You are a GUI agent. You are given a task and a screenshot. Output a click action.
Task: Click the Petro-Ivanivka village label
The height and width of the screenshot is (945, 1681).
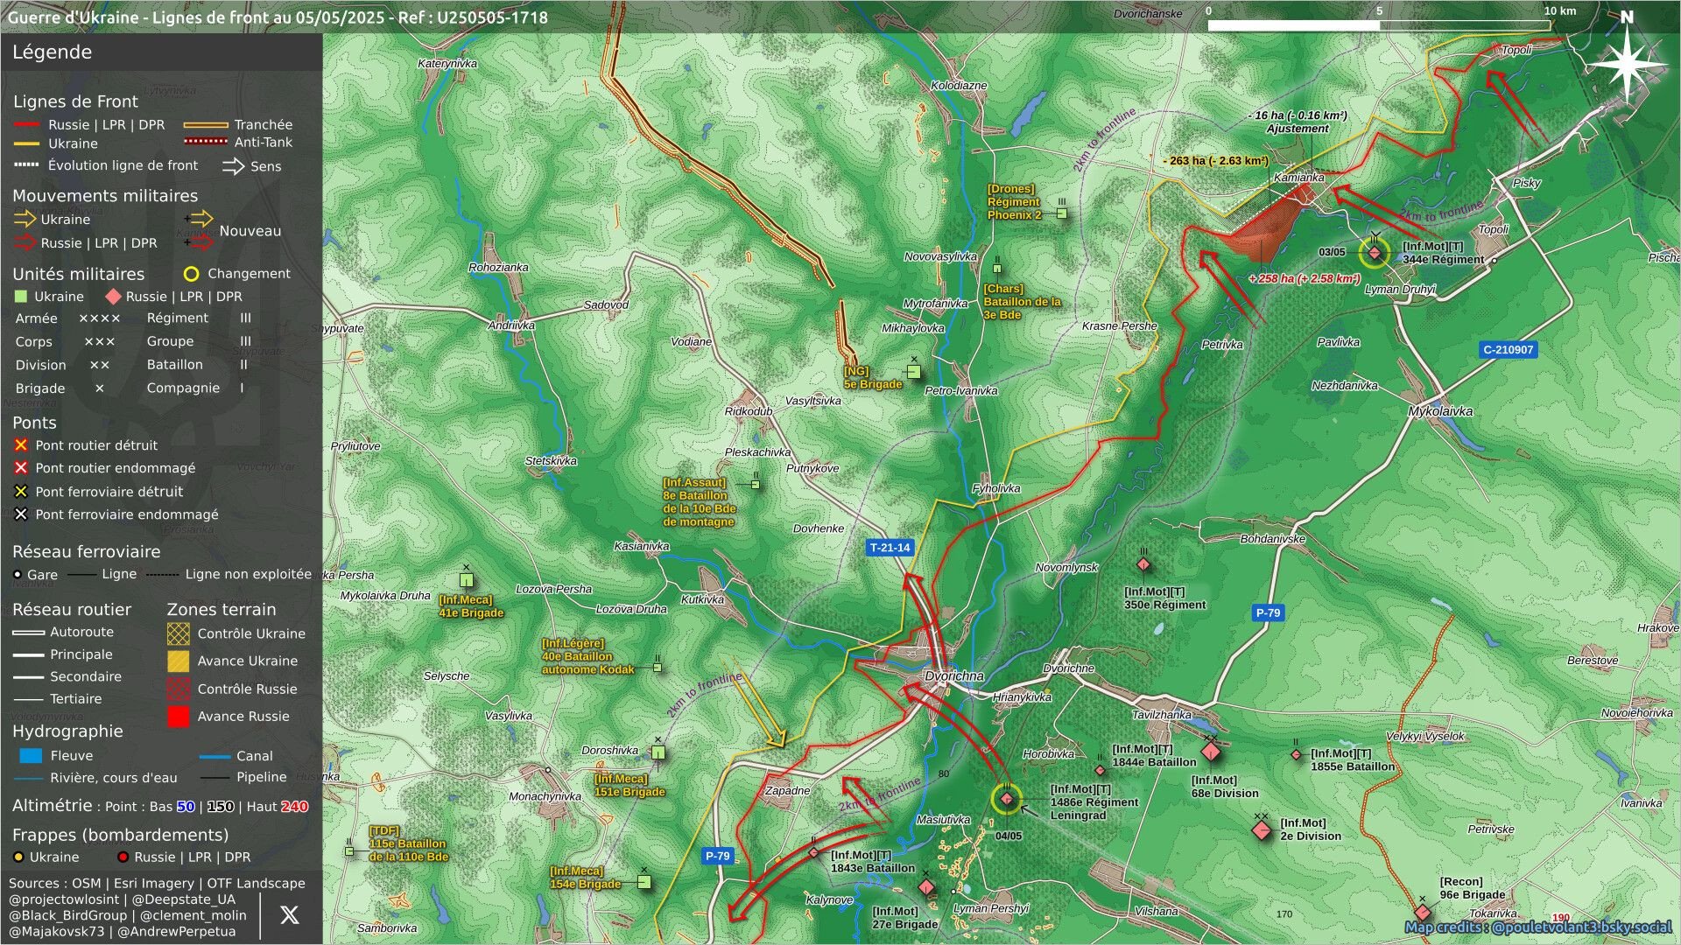(x=961, y=391)
